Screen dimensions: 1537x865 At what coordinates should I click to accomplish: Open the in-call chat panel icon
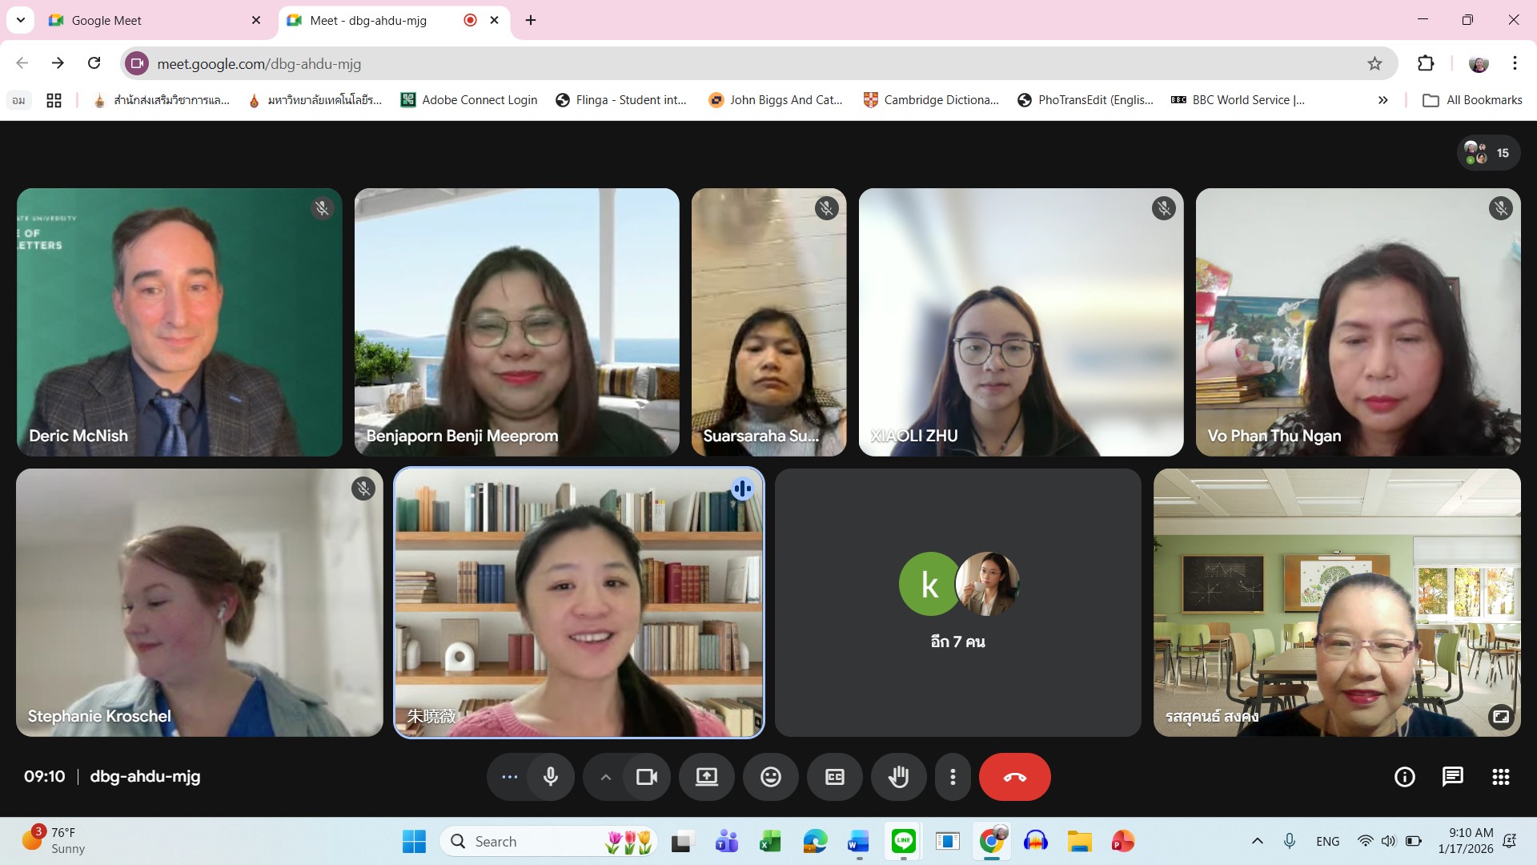click(1452, 777)
